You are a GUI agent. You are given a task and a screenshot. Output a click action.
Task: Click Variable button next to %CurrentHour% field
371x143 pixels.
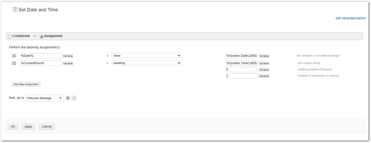68,63
